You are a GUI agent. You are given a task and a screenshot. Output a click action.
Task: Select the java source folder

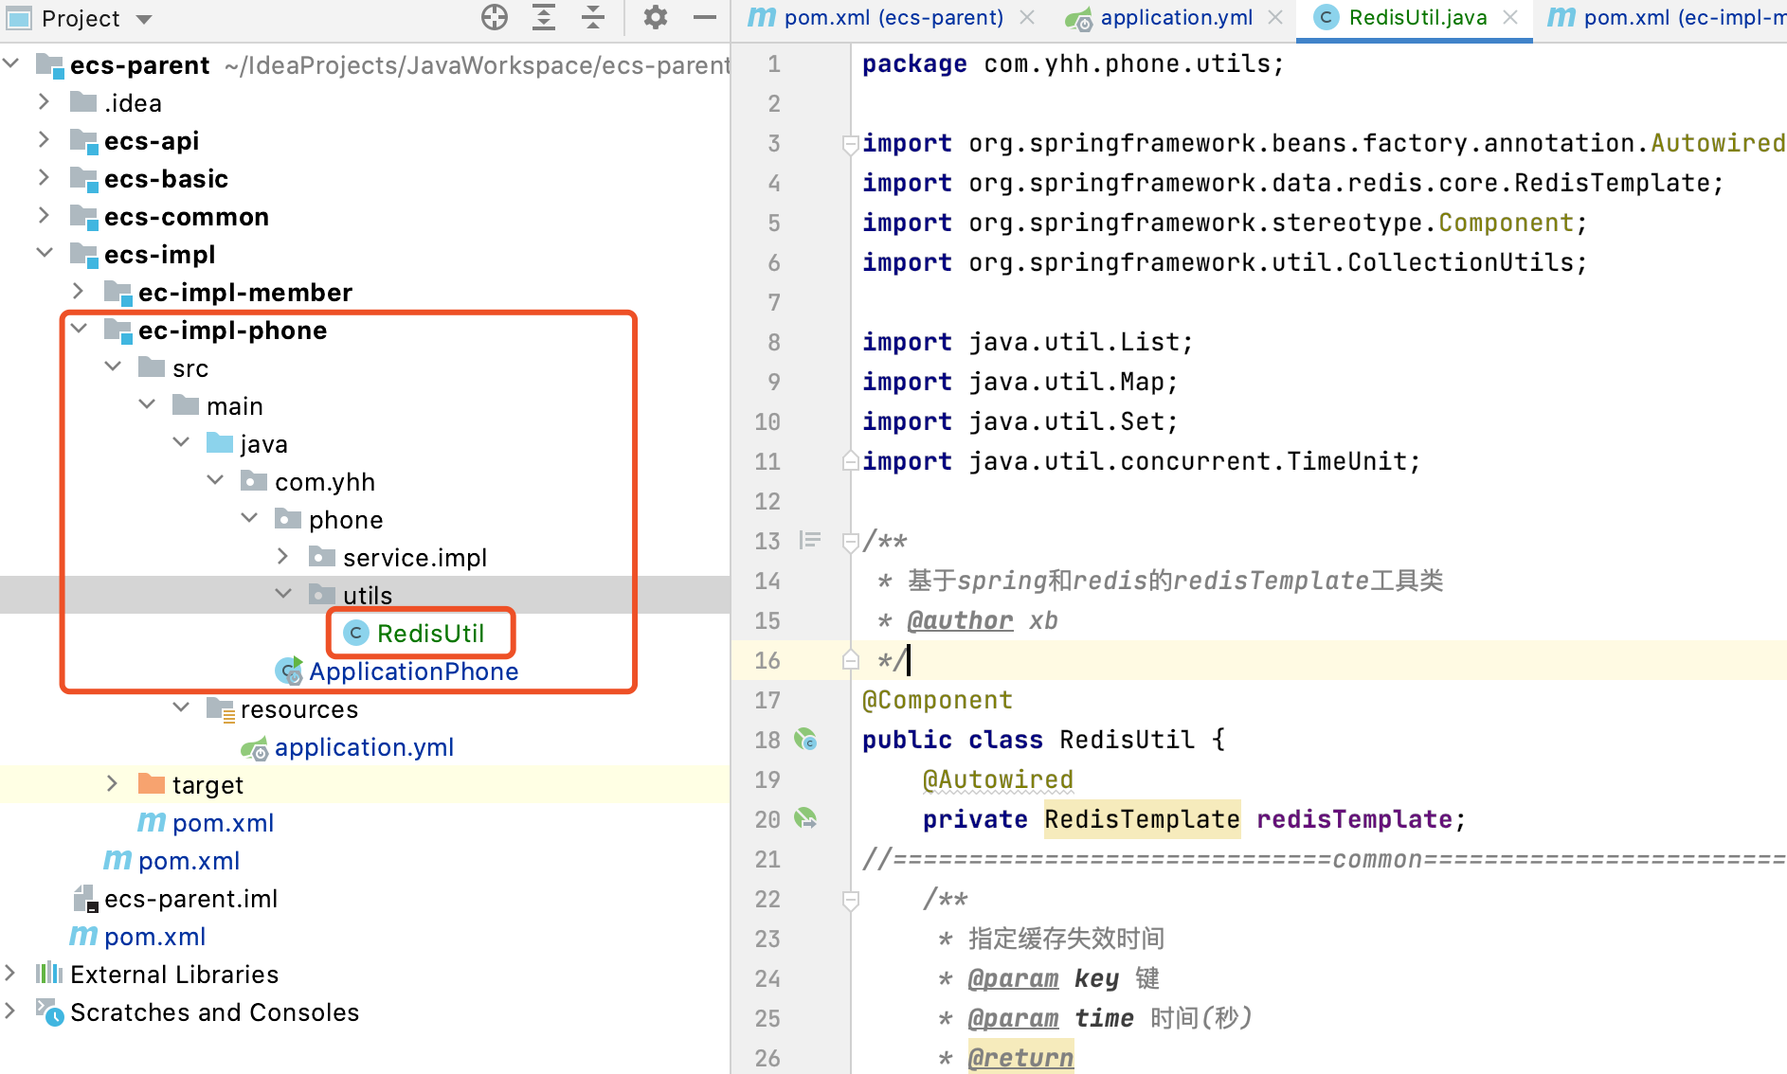(x=263, y=443)
